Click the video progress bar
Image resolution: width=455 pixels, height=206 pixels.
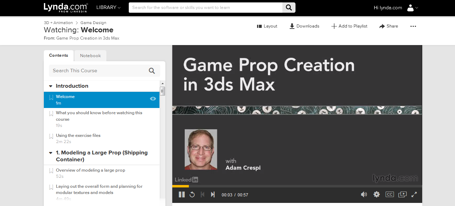point(297,186)
